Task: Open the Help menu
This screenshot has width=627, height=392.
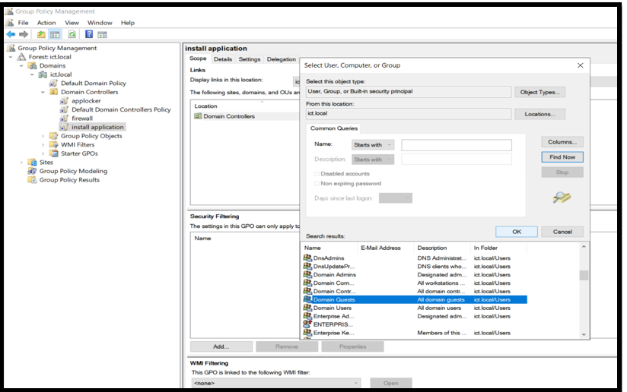Action: pos(128,23)
